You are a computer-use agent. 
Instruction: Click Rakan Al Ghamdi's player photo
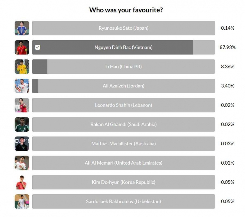point(22,124)
